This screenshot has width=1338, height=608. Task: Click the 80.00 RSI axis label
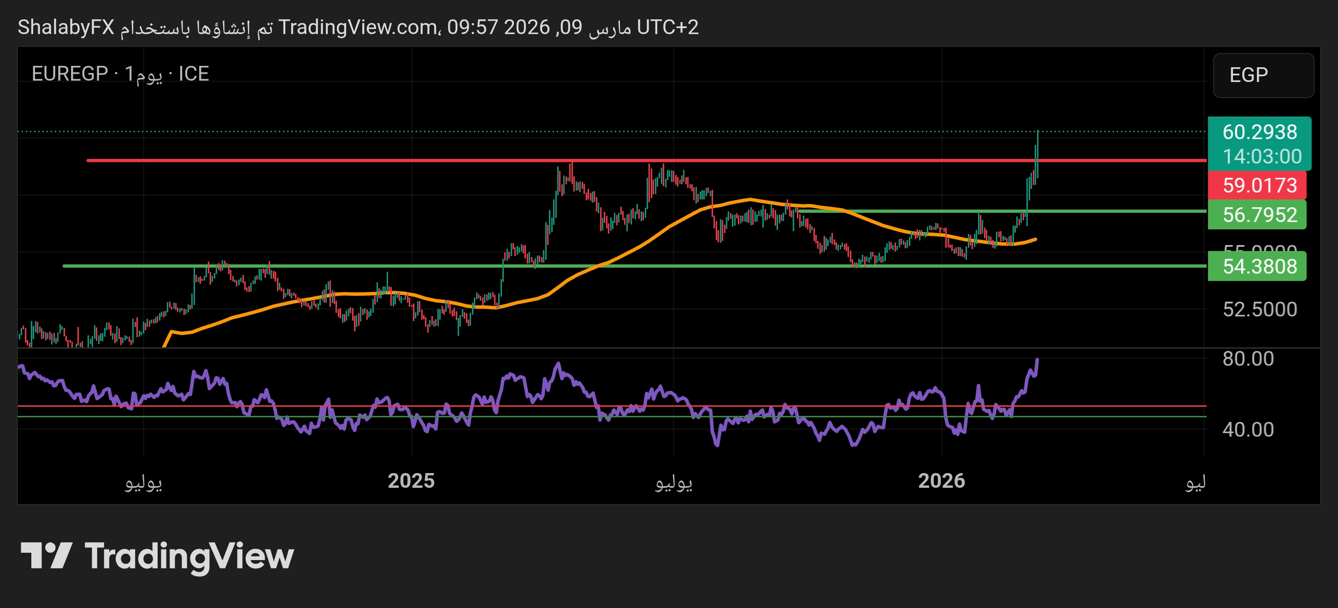(1248, 359)
